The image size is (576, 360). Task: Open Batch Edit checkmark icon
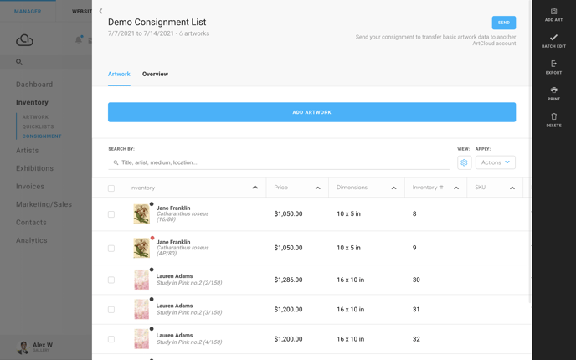pos(553,38)
